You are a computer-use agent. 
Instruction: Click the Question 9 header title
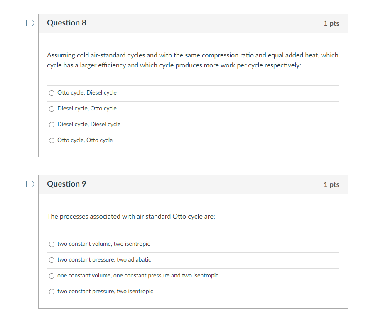coord(66,184)
